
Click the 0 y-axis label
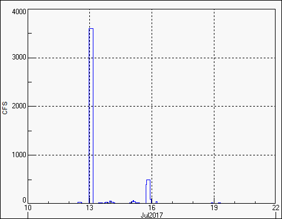click(24, 200)
